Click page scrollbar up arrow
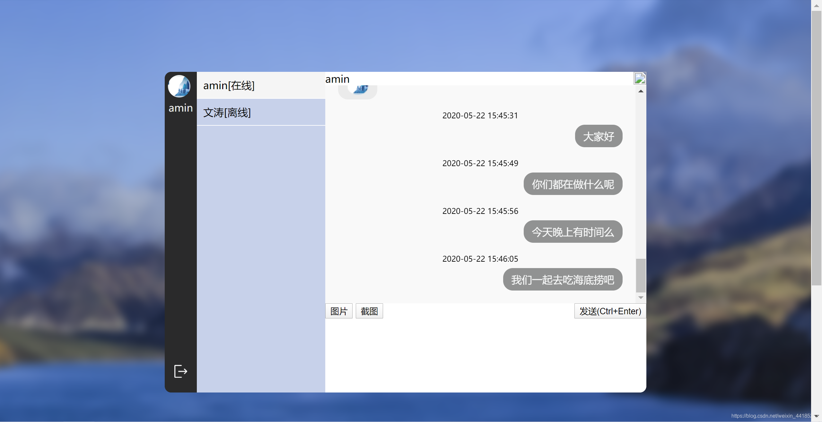Viewport: 822px width, 422px height. 816,5
